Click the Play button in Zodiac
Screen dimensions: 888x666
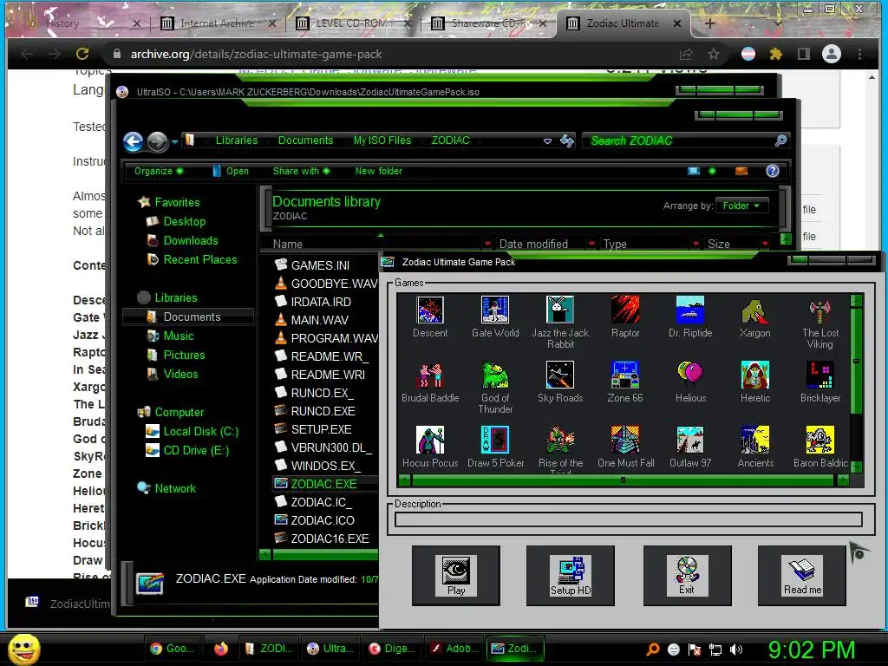pos(456,576)
